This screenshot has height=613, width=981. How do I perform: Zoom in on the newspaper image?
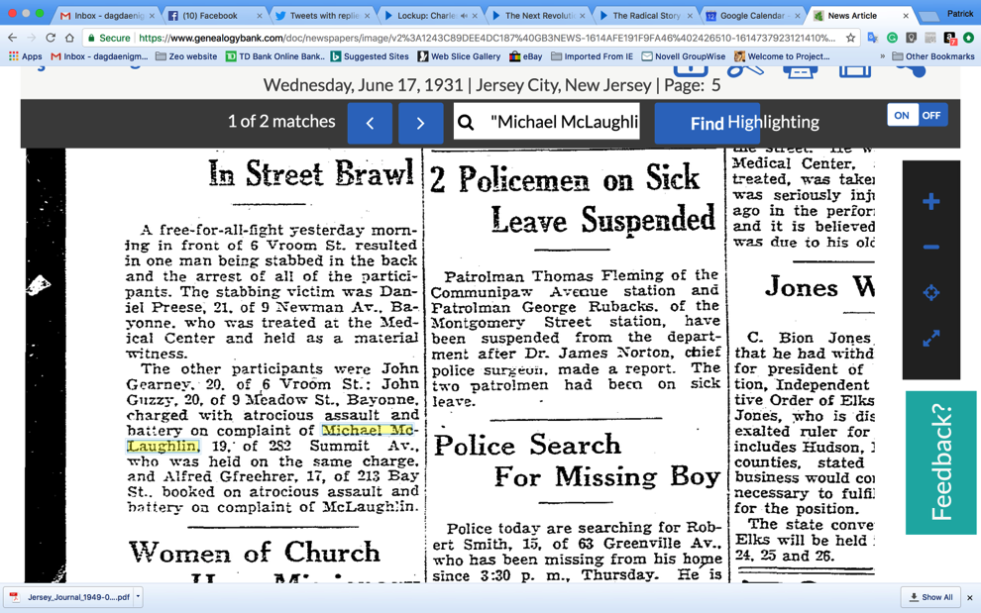coord(930,201)
